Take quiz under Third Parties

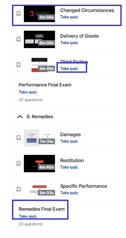[69, 69]
